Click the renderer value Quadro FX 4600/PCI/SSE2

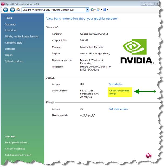94,34
